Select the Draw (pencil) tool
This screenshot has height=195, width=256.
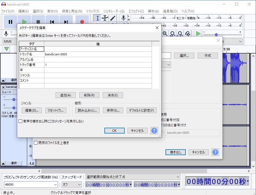tap(113, 18)
